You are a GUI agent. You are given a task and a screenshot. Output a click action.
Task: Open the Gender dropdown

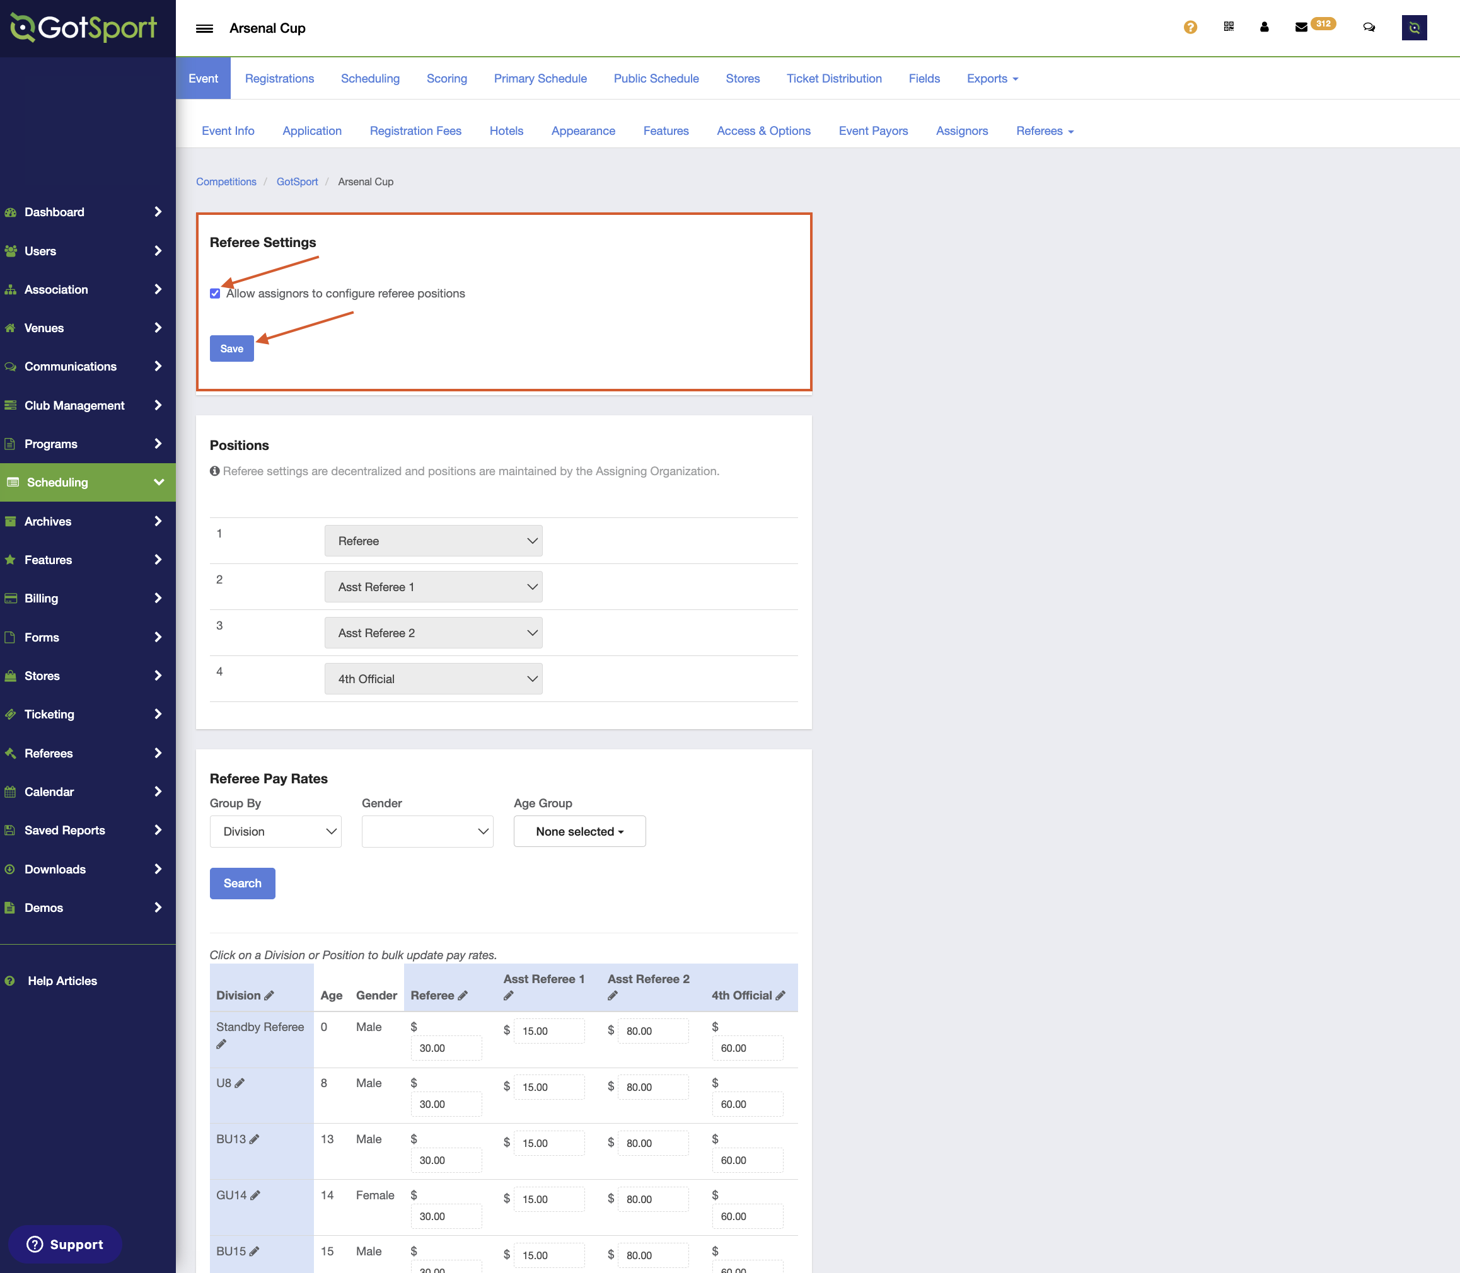point(427,832)
